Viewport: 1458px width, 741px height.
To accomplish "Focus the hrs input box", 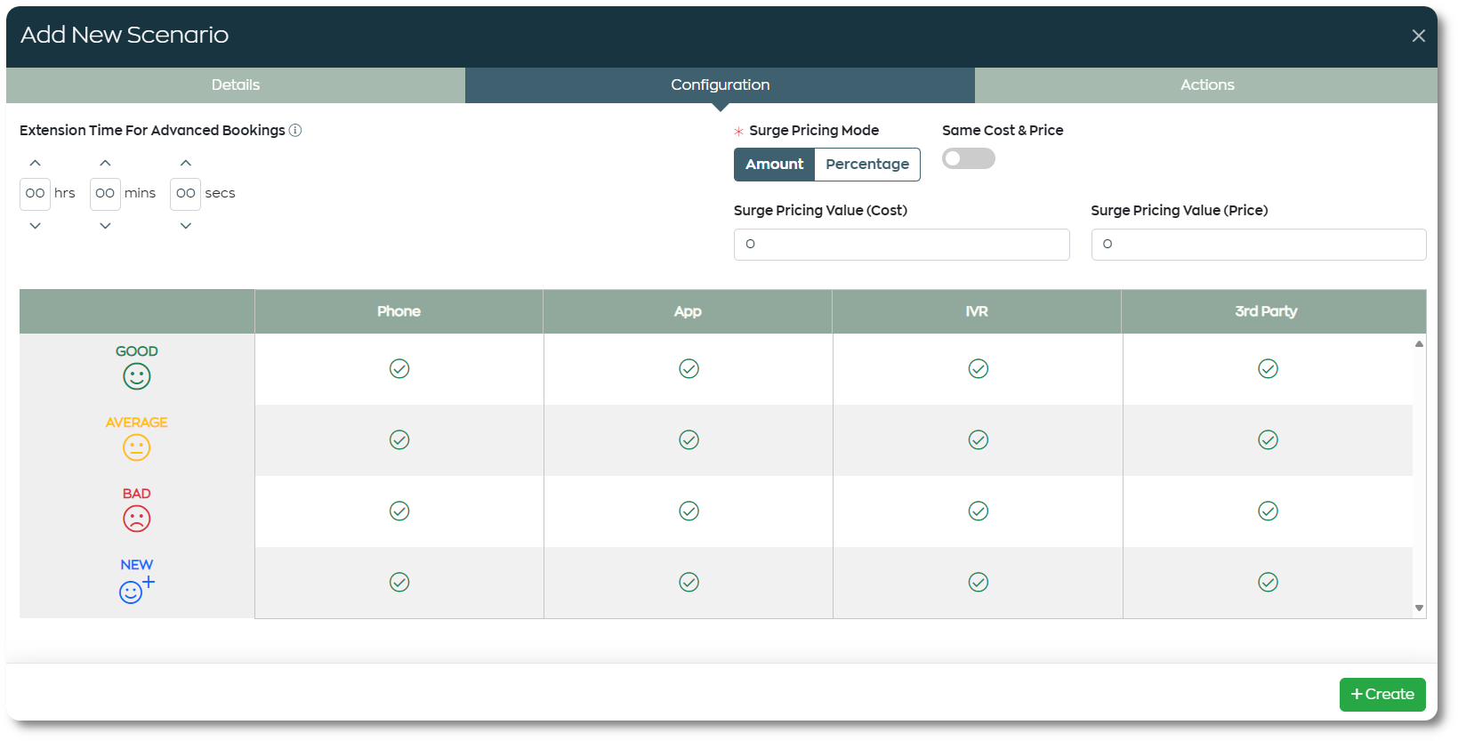I will click(x=35, y=194).
